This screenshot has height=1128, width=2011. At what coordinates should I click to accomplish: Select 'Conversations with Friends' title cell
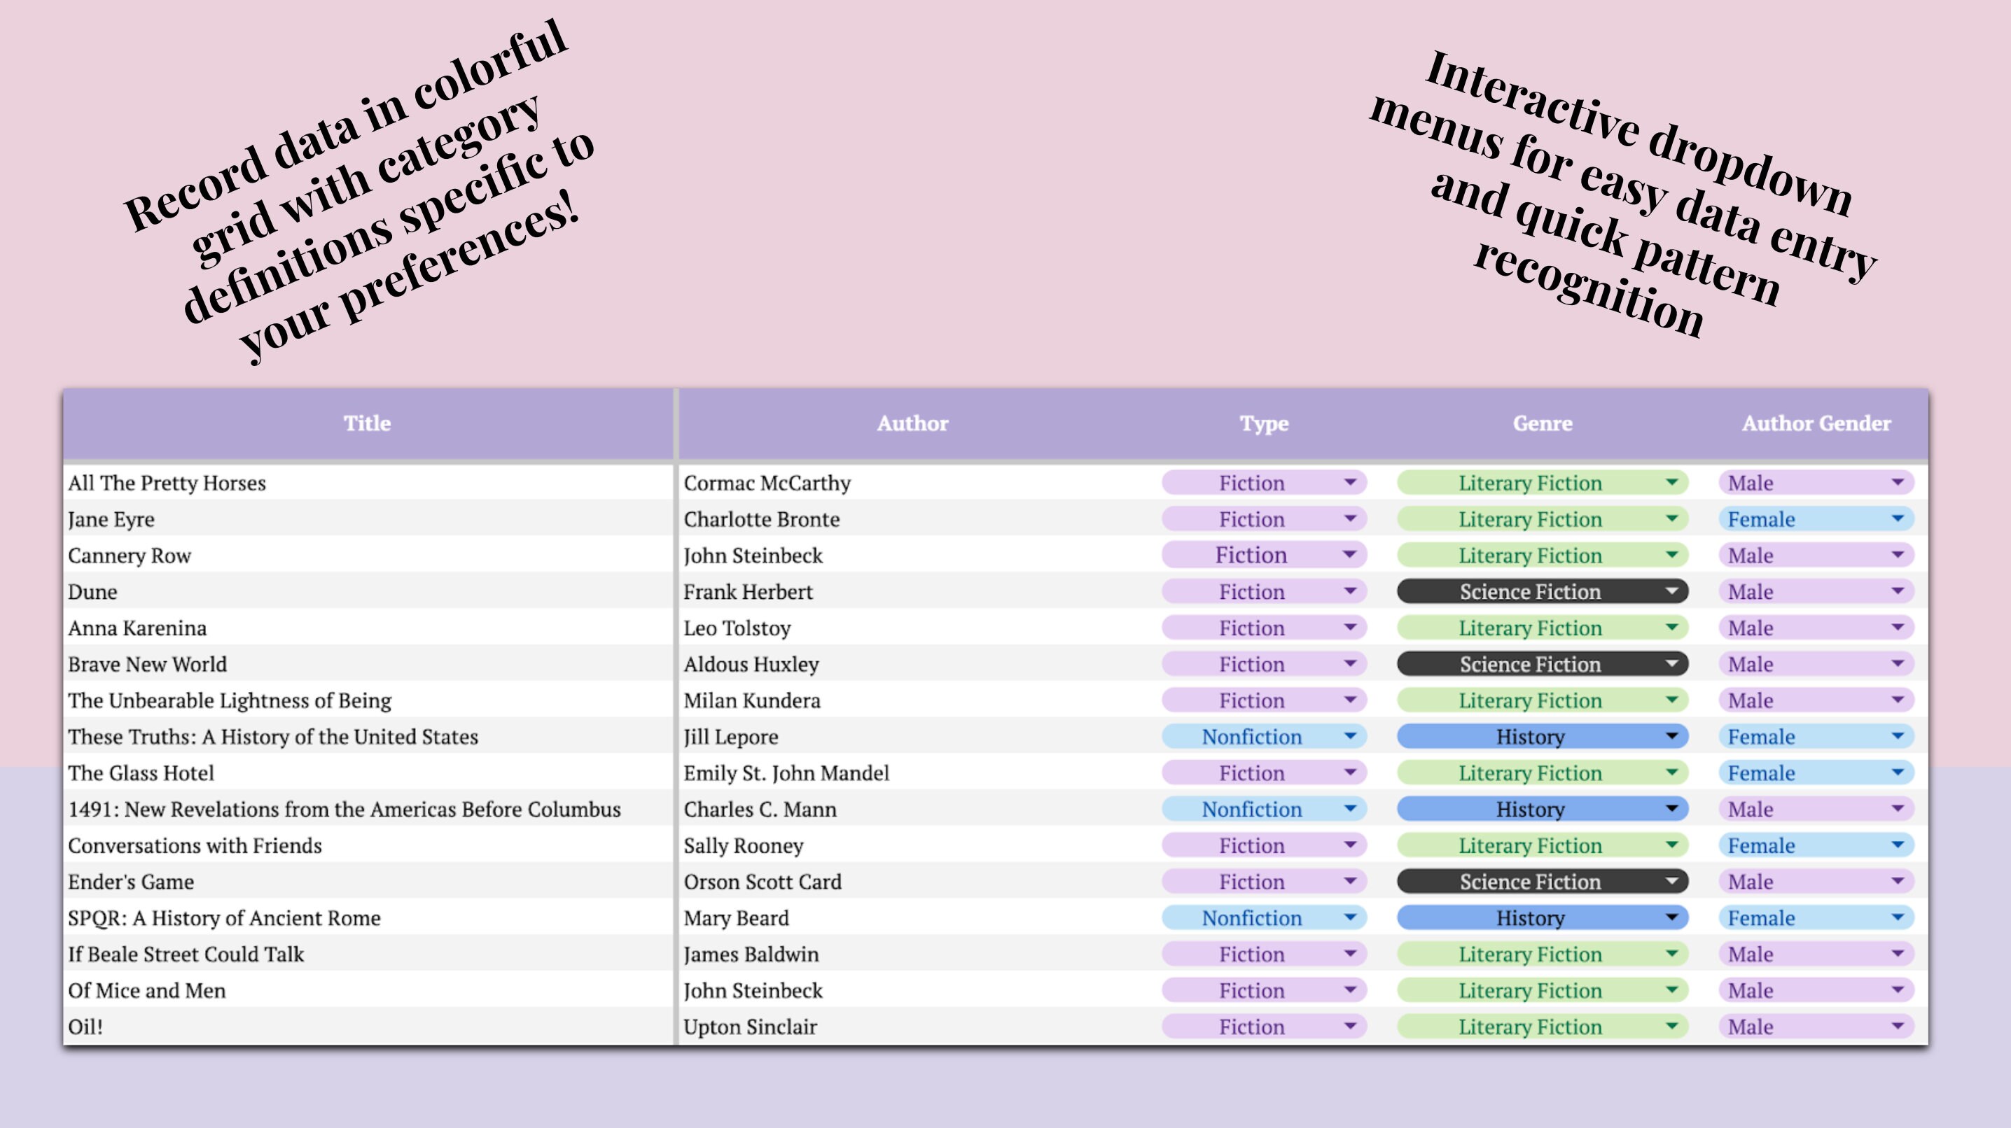(368, 845)
